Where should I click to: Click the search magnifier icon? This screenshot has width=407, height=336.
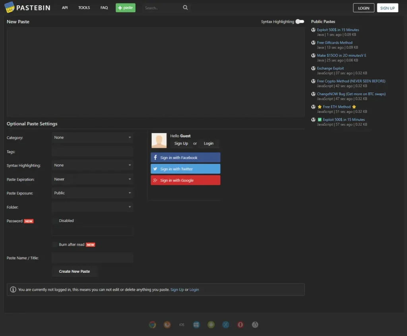185,8
